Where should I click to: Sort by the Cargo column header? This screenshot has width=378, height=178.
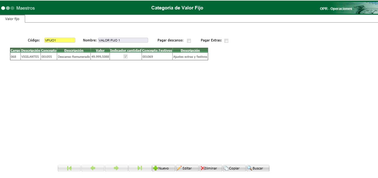tap(15, 50)
